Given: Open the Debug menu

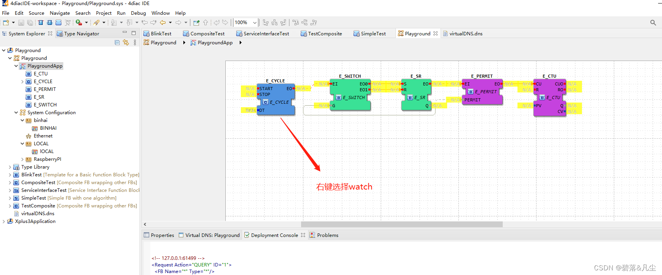Looking at the screenshot, I should [138, 13].
